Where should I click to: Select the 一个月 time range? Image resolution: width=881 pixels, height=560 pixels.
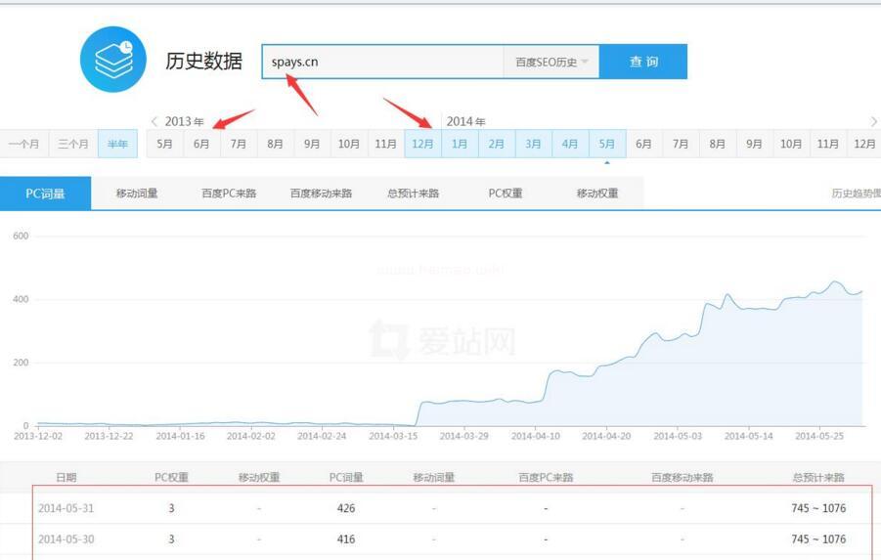(x=23, y=144)
